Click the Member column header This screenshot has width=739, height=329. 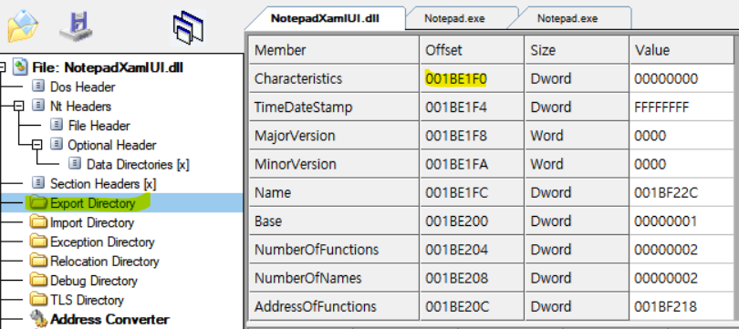tap(334, 50)
